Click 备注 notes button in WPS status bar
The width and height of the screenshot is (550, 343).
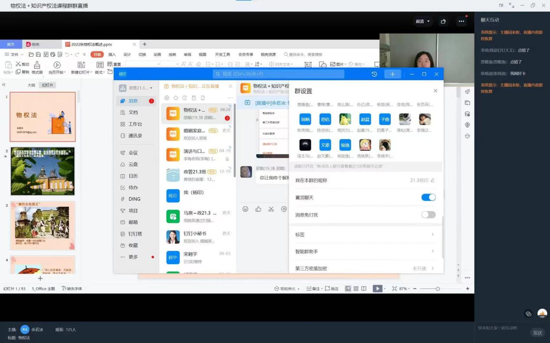pyautogui.click(x=314, y=289)
